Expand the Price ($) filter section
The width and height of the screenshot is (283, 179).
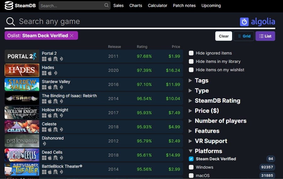coord(204,111)
